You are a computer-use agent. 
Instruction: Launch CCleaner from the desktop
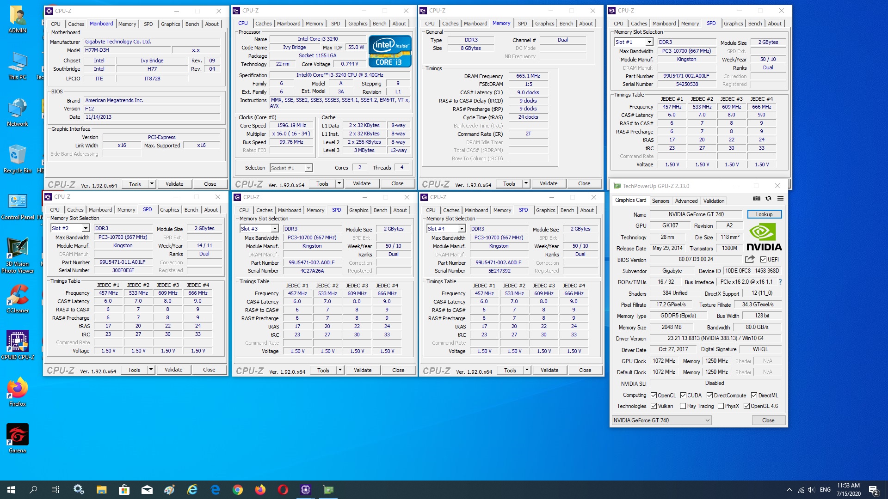pos(18,299)
